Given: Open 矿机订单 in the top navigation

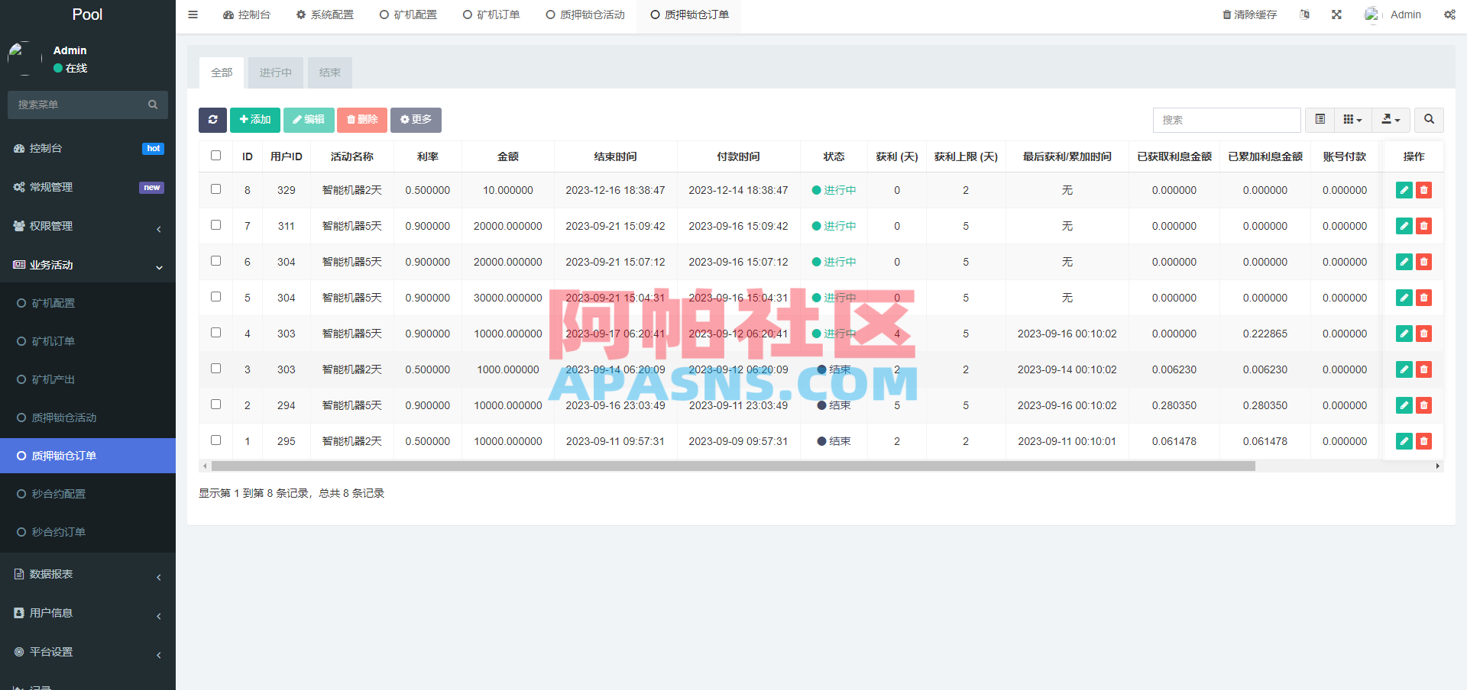Looking at the screenshot, I should click(491, 15).
